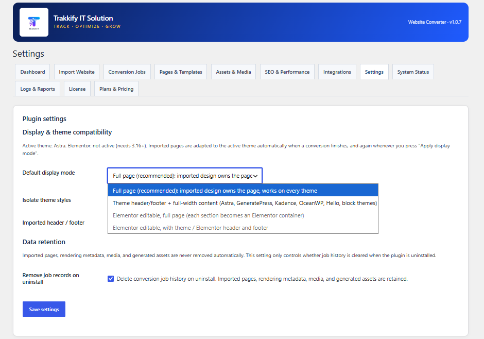Image resolution: width=484 pixels, height=339 pixels.
Task: Open the Integrations tab
Action: pyautogui.click(x=337, y=72)
